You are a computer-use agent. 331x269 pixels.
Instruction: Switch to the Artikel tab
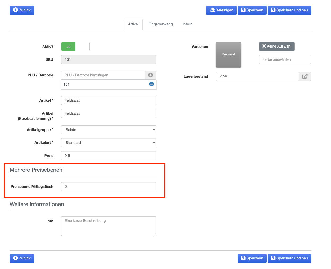tap(133, 24)
